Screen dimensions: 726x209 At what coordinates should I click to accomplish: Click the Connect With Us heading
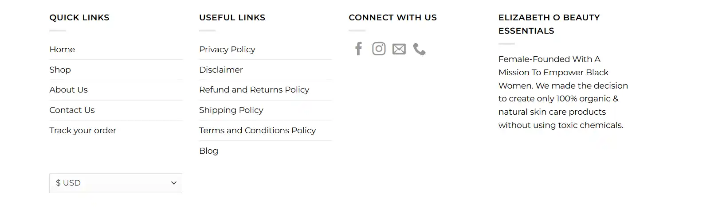click(x=392, y=17)
